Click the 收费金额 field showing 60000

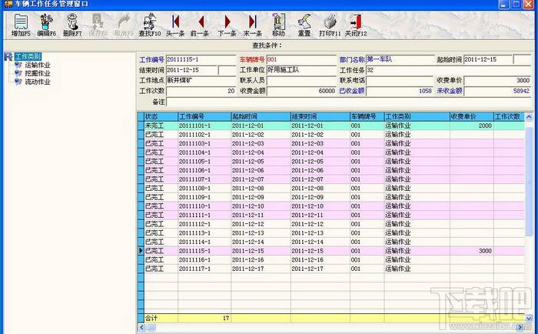(x=301, y=91)
